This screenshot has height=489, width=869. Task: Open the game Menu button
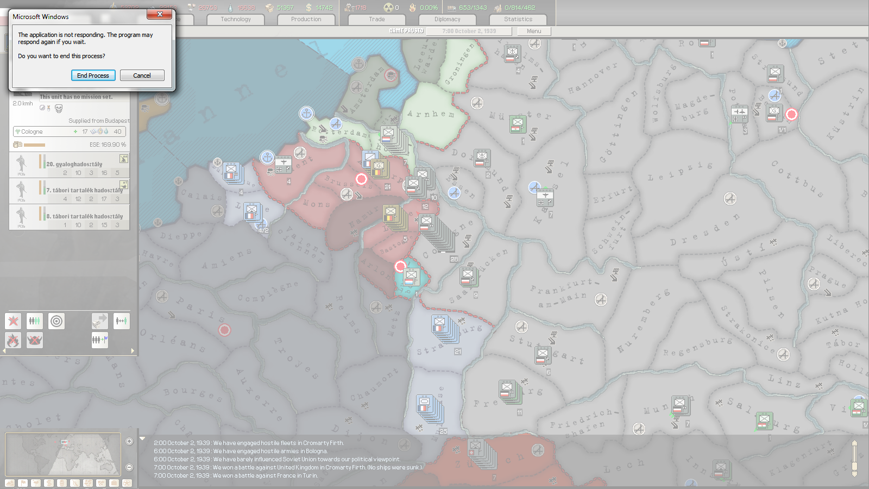point(534,31)
